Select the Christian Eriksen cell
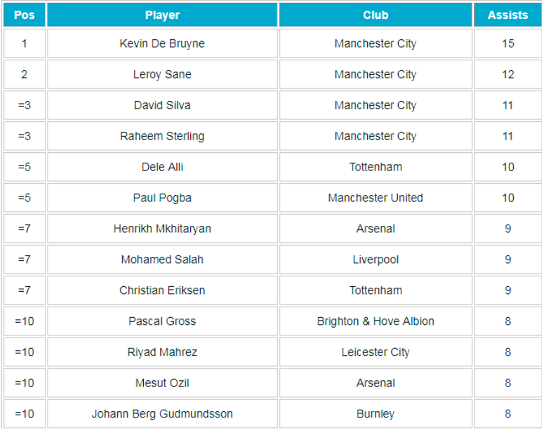This screenshot has width=542, height=429. [x=162, y=290]
